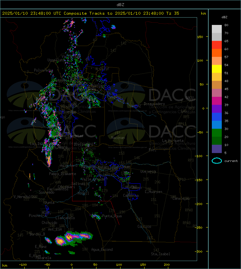Click the cyan 'current' ellipse legend icon
This screenshot has width=241, height=269.
coord(217,161)
